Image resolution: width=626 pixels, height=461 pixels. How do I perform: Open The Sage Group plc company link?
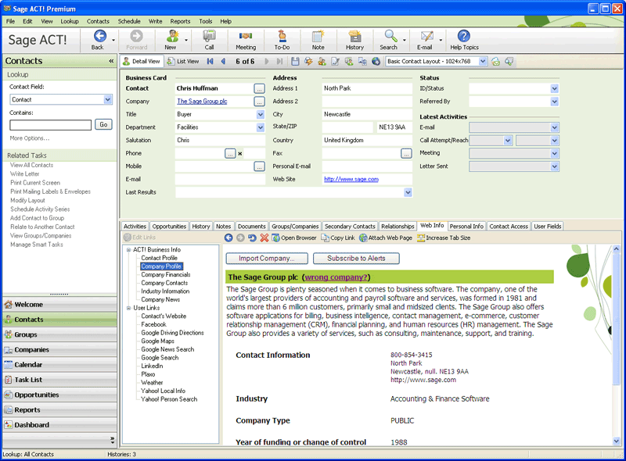click(x=202, y=102)
